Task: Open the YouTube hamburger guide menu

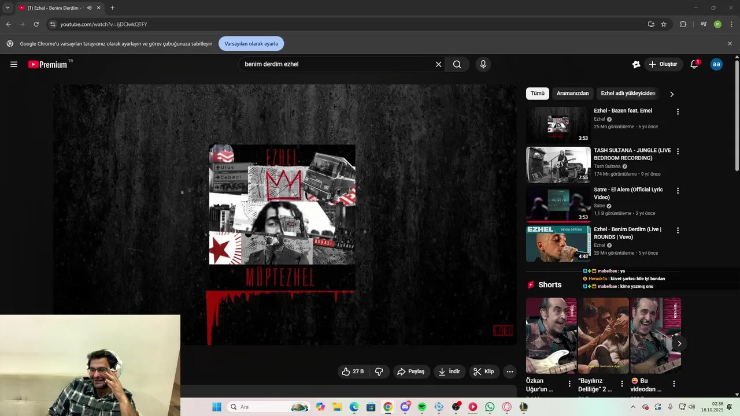Action: (14, 64)
